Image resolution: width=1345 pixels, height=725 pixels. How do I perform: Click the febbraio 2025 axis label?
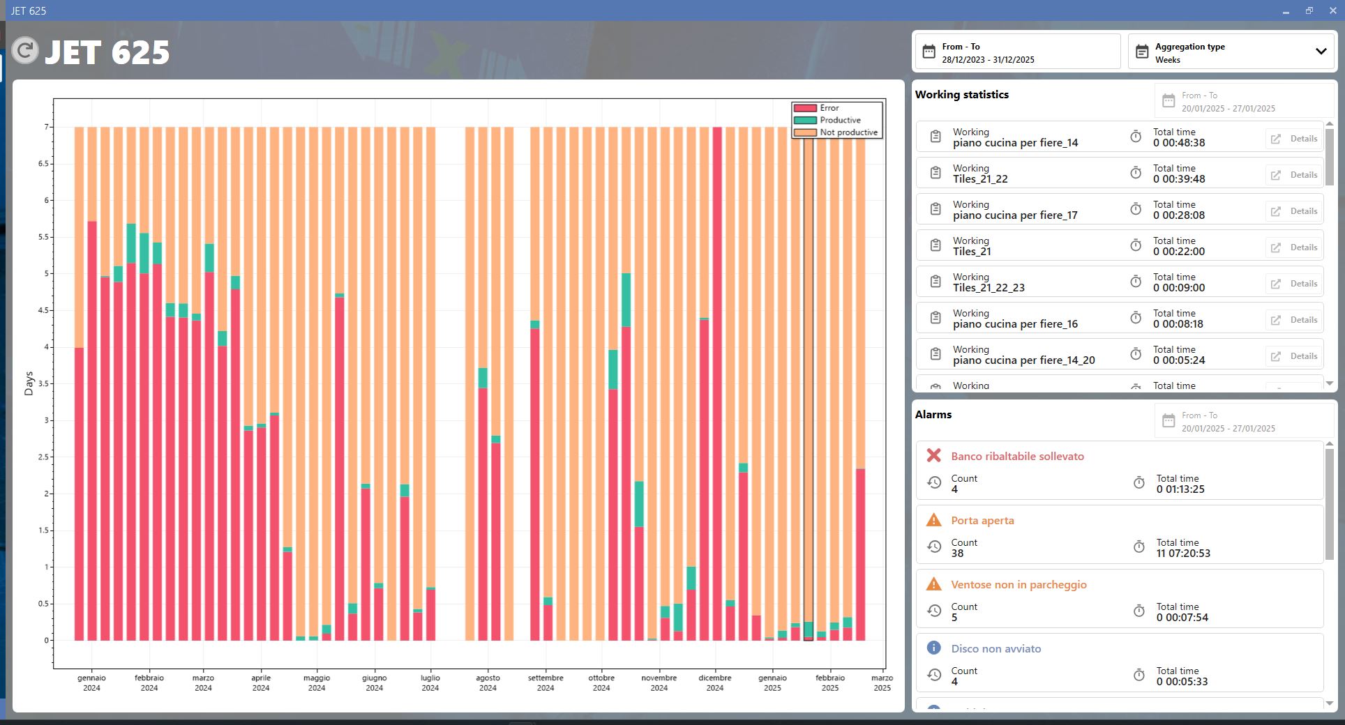point(830,682)
